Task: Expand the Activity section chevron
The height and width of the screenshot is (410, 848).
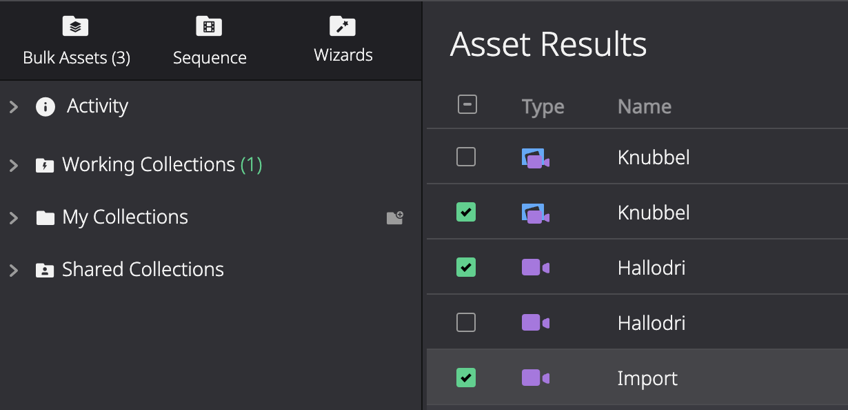Action: click(13, 107)
